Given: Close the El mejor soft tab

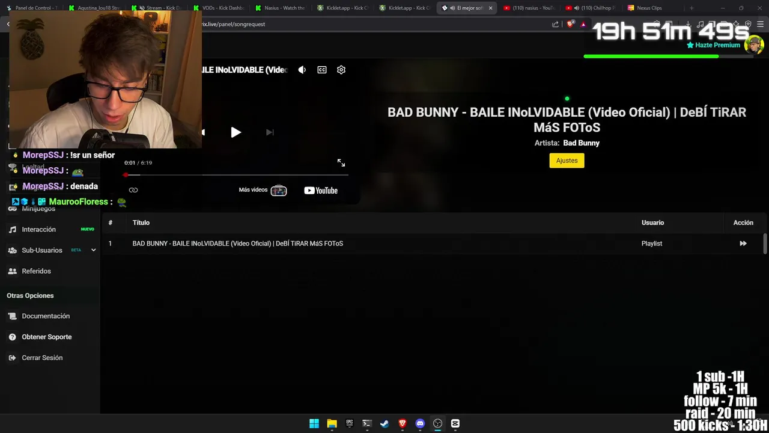Looking at the screenshot, I should click(x=490, y=8).
